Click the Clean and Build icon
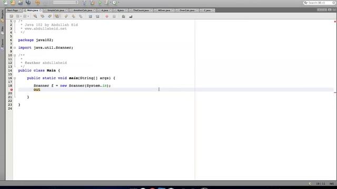The height and width of the screenshot is (189, 337). 92,3
